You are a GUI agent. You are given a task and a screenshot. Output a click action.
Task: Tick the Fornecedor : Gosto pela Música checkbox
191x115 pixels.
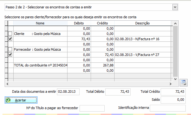pyautogui.click(x=10, y=49)
